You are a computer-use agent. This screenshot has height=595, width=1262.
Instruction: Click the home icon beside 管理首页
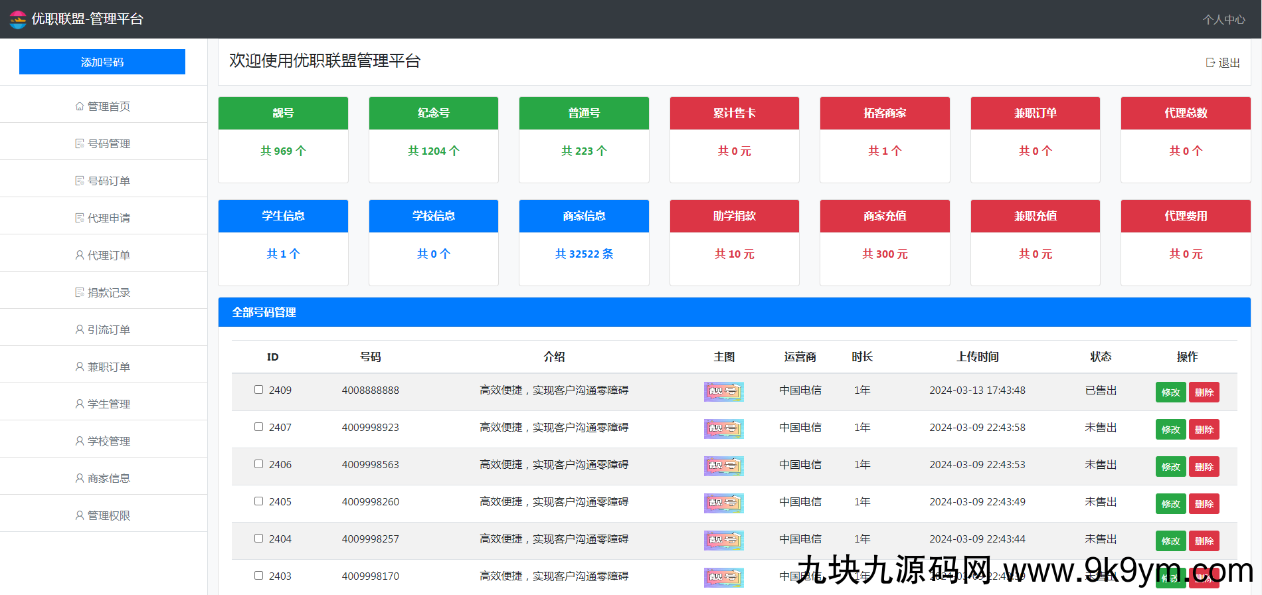[80, 106]
